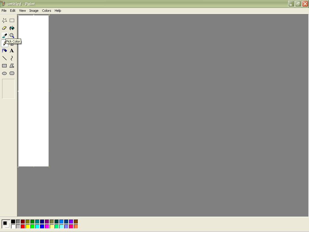Choose the Eraser tool
Image resolution: width=309 pixels, height=232 pixels.
[x=4, y=28]
